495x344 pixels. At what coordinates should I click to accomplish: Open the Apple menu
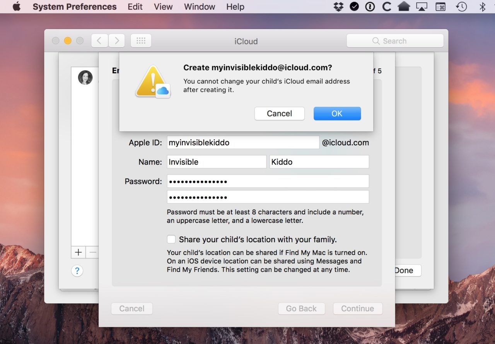(x=16, y=7)
